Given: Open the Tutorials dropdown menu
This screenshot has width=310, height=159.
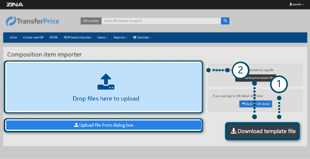Looking at the screenshot, I should [x=142, y=38].
